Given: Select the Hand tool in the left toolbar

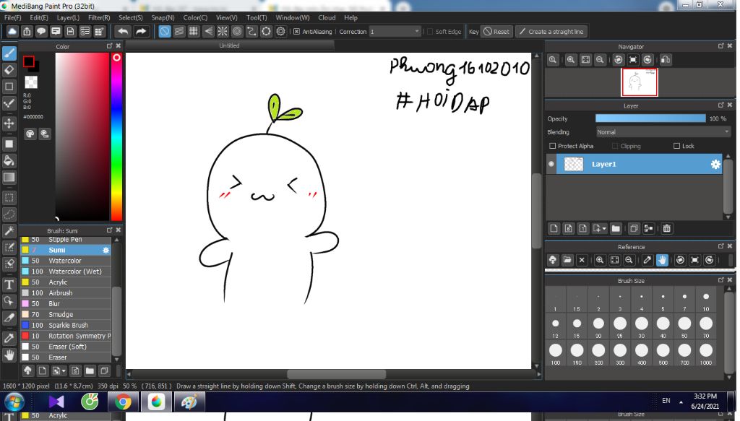Looking at the screenshot, I should click(x=9, y=355).
